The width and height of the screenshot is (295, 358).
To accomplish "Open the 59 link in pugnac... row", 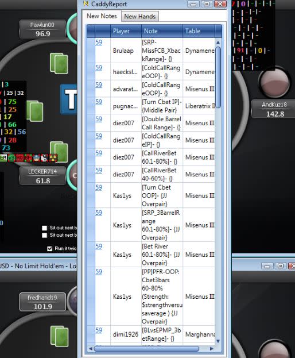I will coord(99,102).
